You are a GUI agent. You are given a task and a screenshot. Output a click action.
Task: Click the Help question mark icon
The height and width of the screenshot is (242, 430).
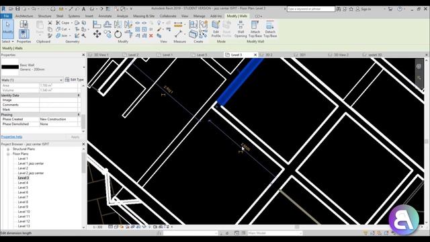click(400, 9)
